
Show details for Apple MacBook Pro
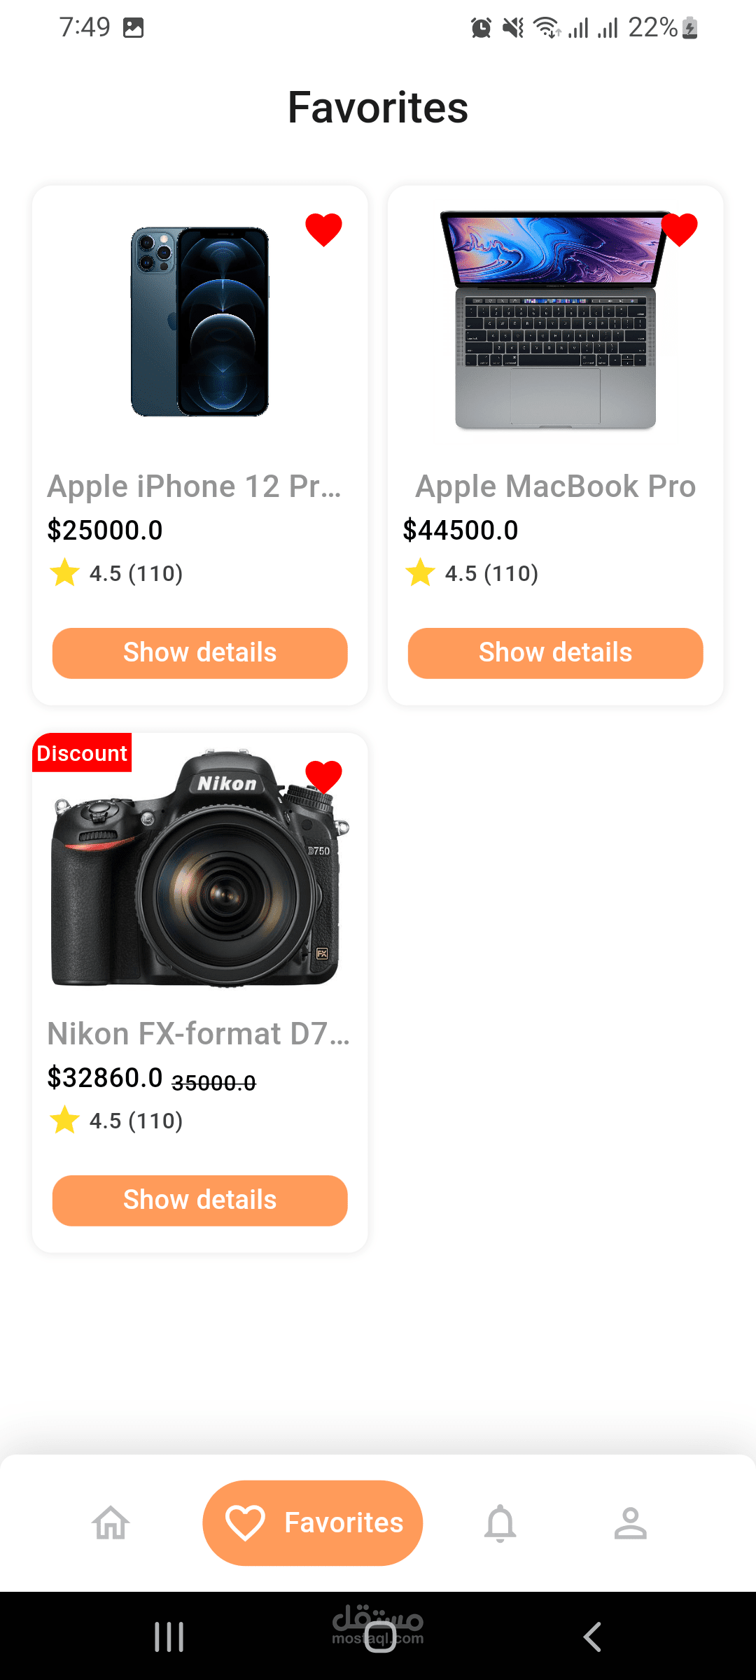tap(555, 653)
